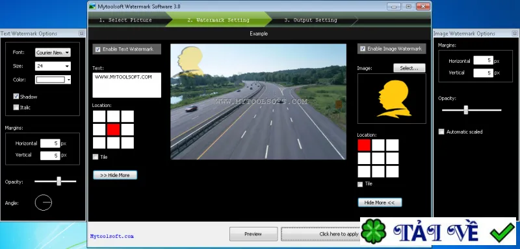Enable Automatic scaled checkbox
The width and height of the screenshot is (520, 249).
pyautogui.click(x=441, y=132)
